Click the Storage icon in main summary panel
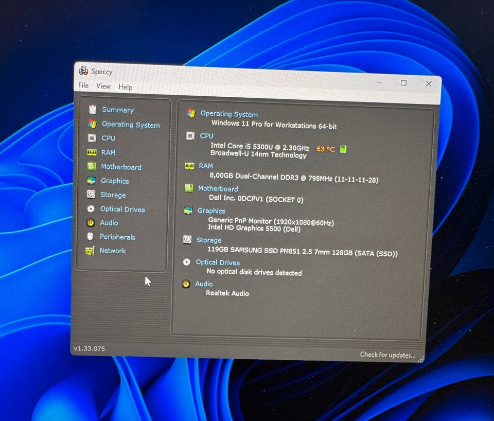 coord(187,239)
